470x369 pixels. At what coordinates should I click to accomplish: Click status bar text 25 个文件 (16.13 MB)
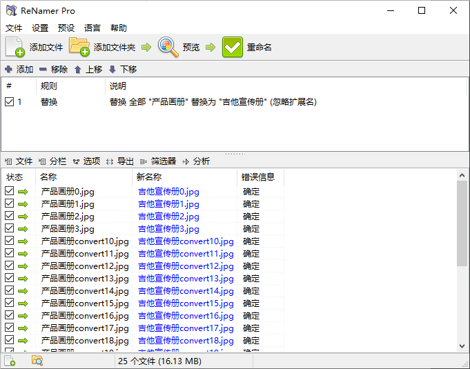coord(159,361)
